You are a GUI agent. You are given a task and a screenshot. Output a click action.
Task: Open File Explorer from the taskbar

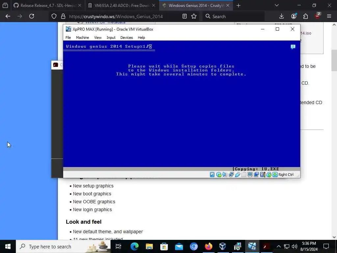(149, 246)
